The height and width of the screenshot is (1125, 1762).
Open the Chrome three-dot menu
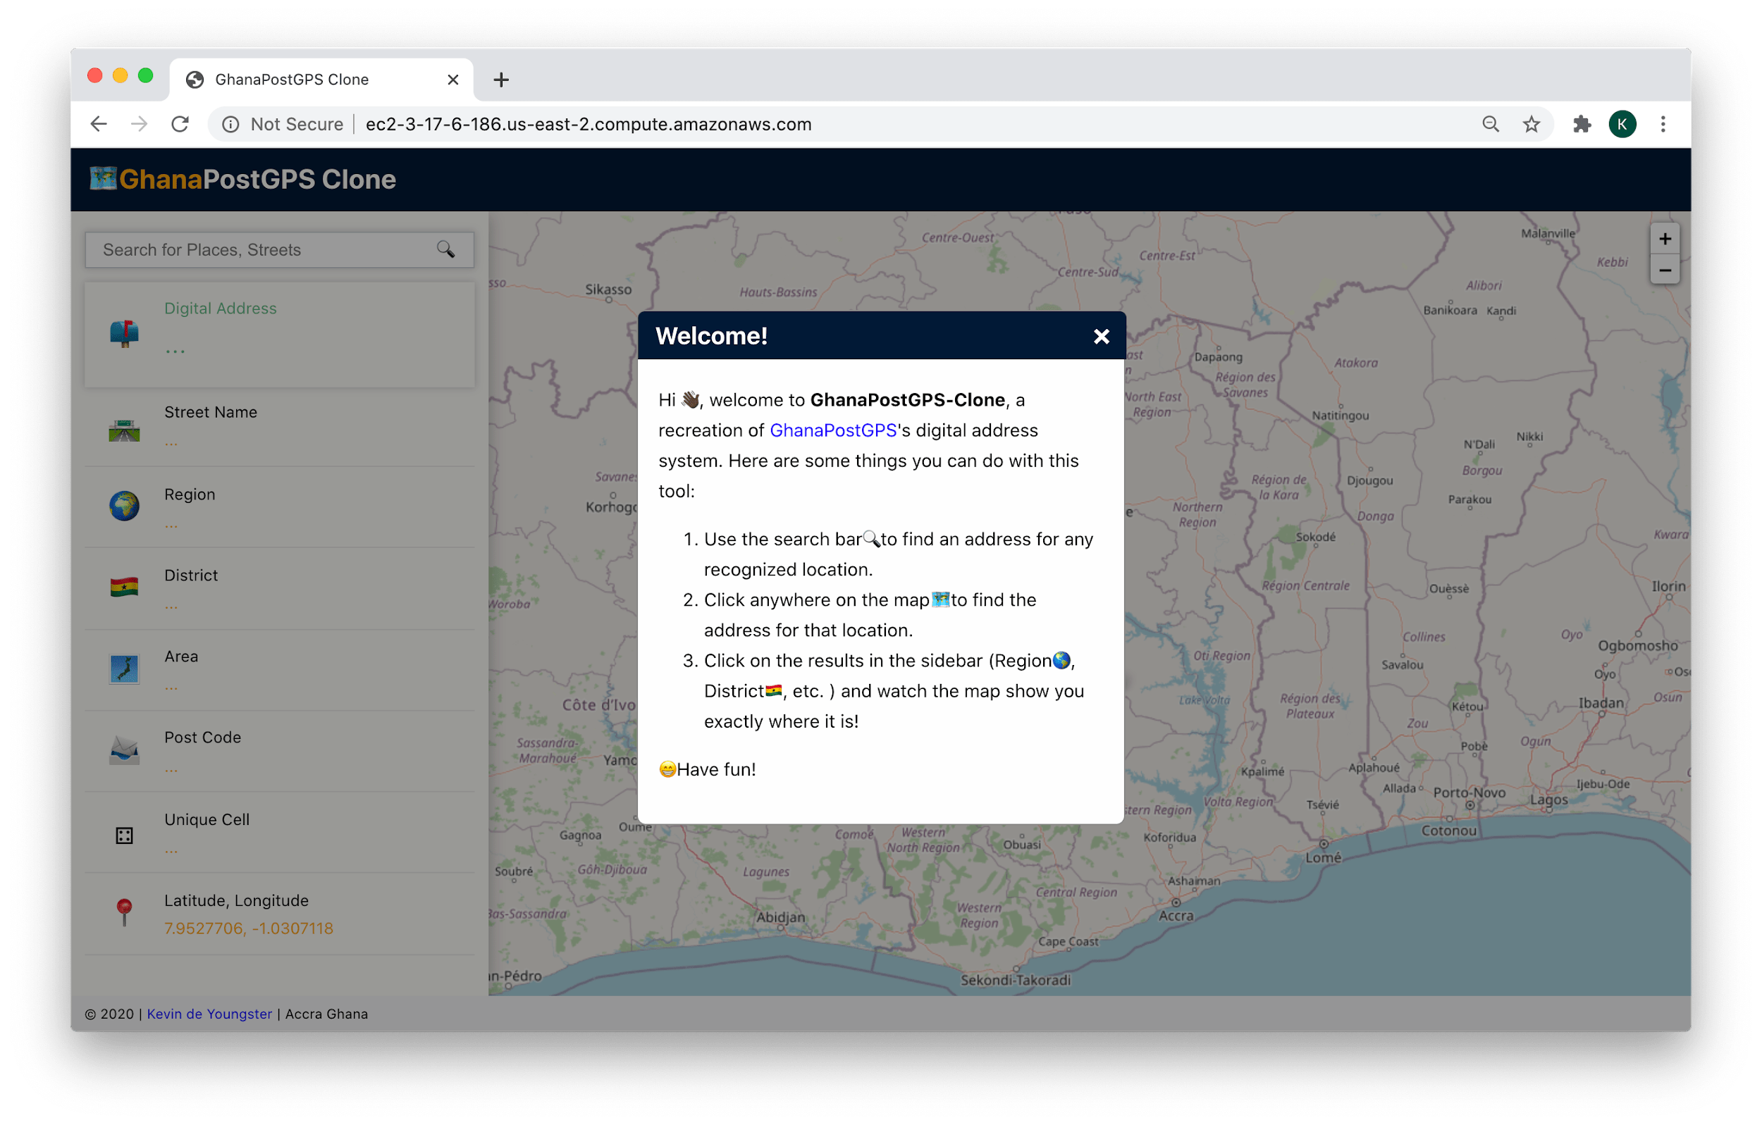pos(1663,125)
